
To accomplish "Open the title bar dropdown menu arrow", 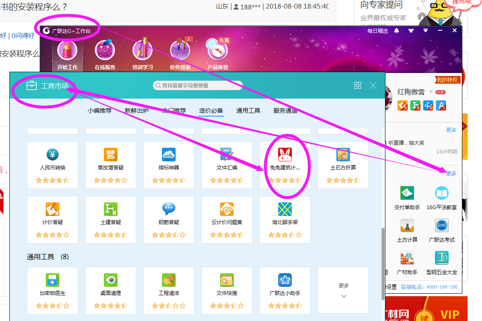I will tap(426, 30).
